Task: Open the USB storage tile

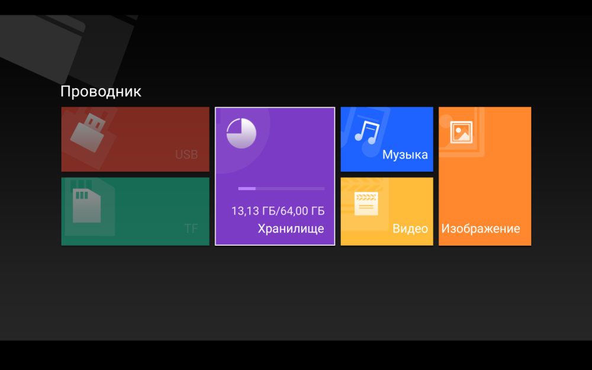Action: pos(135,139)
